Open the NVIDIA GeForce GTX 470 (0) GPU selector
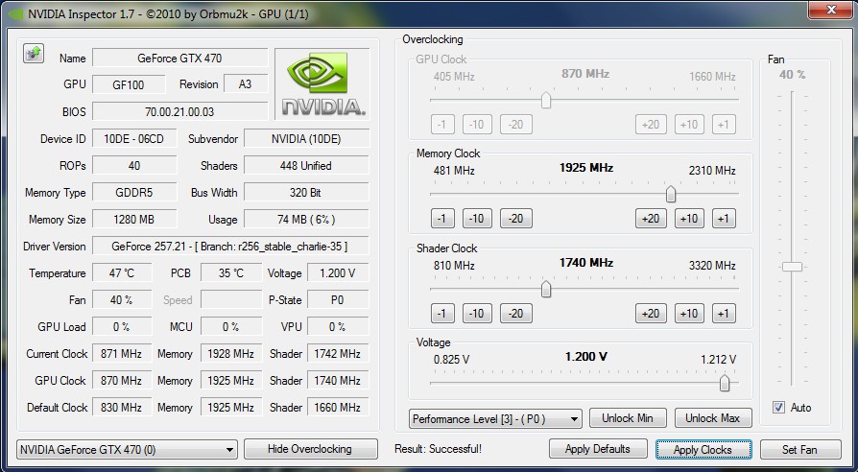 (x=127, y=450)
